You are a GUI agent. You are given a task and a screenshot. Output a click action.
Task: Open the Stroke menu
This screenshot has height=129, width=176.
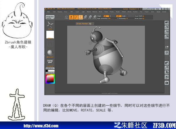(129, 12)
